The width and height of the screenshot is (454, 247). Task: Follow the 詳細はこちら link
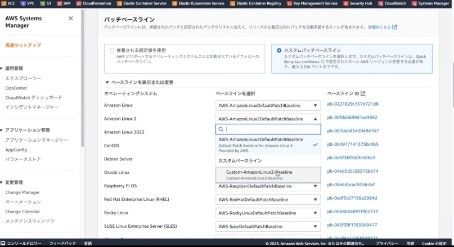point(379,27)
